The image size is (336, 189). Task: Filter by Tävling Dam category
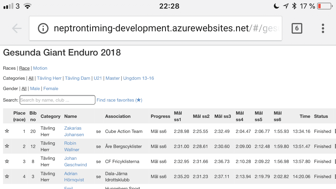[x=77, y=78]
